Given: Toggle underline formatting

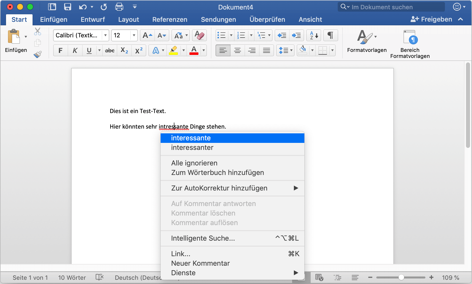Looking at the screenshot, I should (x=89, y=50).
